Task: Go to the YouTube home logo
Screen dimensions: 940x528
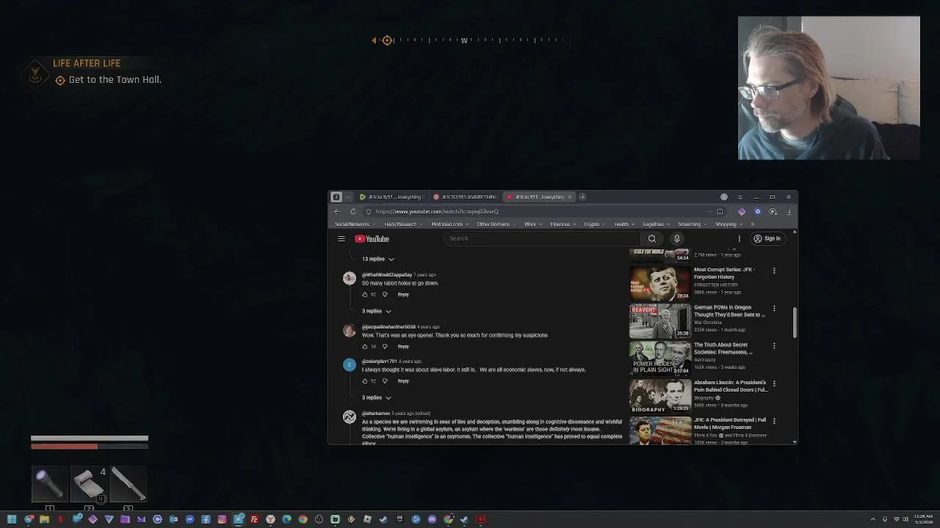Action: tap(372, 238)
